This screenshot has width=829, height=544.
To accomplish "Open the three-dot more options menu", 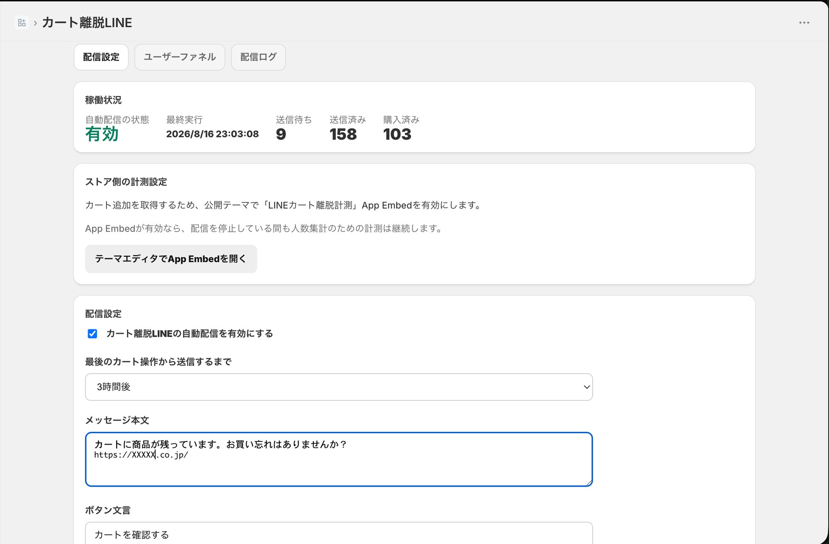I will tap(804, 23).
